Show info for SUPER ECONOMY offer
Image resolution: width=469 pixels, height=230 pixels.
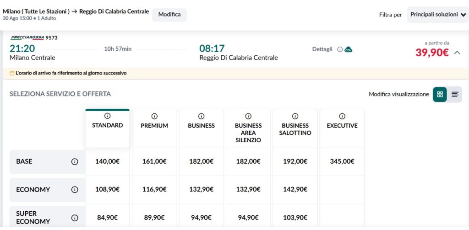(x=75, y=218)
